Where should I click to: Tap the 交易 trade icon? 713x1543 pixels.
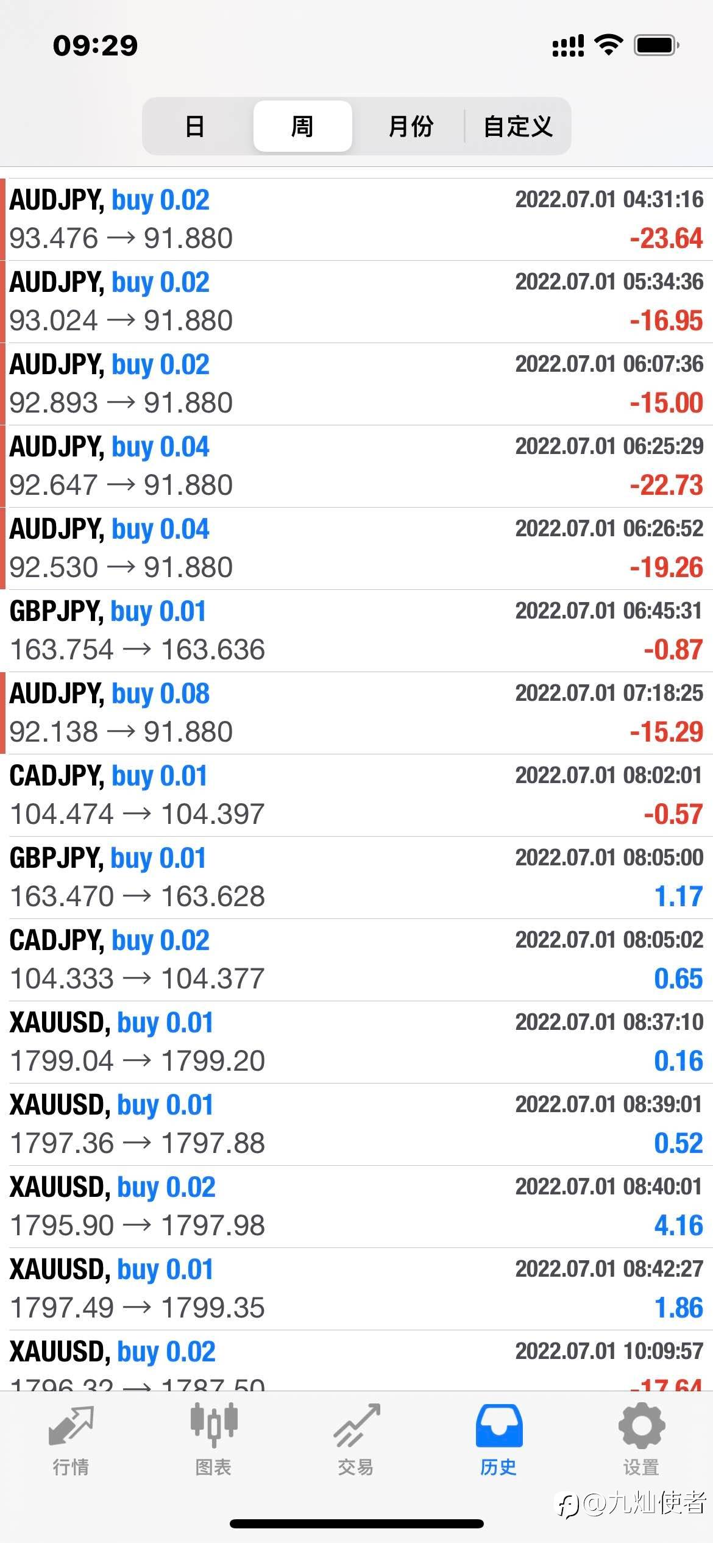click(356, 1427)
